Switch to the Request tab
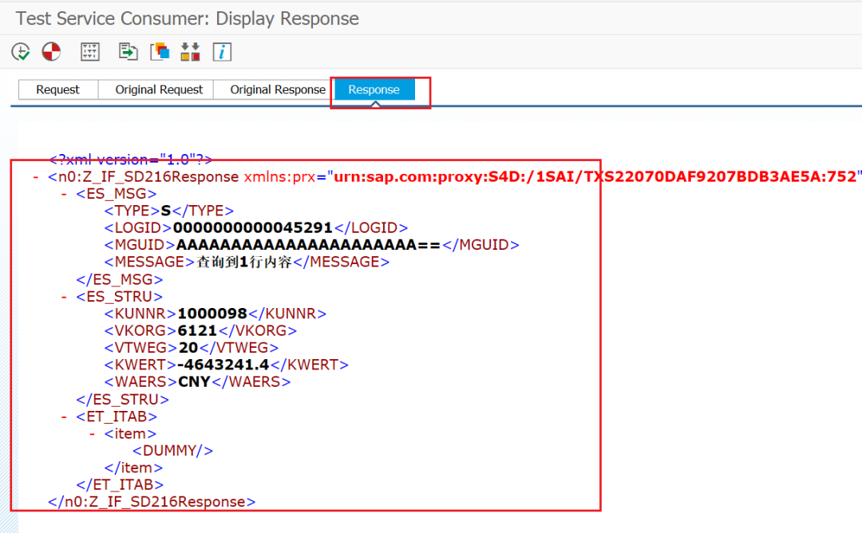Screen dimensions: 862x533 (x=57, y=89)
